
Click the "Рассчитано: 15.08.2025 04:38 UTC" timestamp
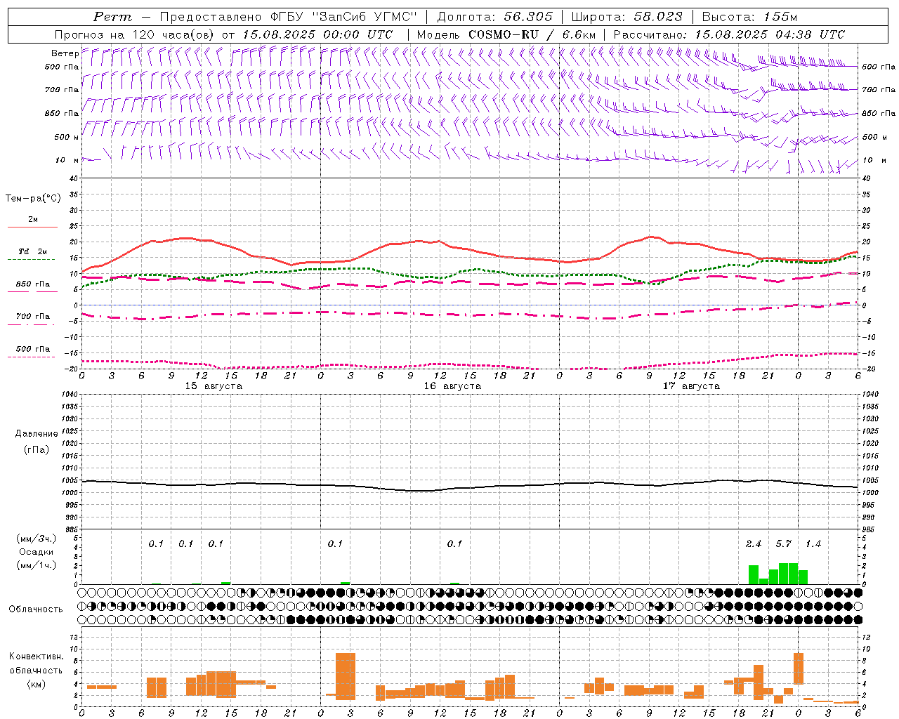click(x=729, y=34)
